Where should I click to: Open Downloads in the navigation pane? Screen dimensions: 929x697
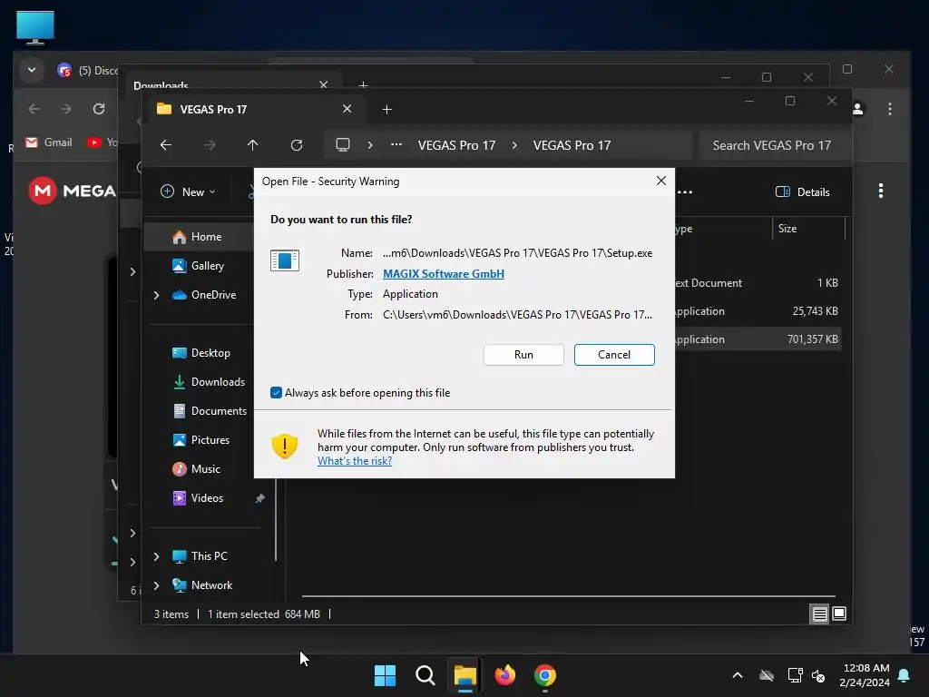click(209, 382)
